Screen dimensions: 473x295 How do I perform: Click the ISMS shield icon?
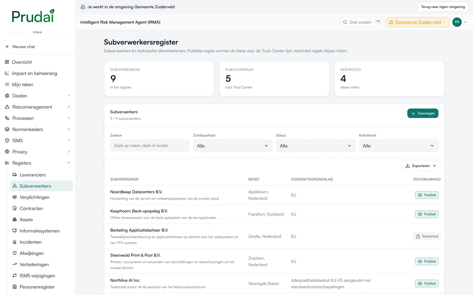(x=7, y=140)
